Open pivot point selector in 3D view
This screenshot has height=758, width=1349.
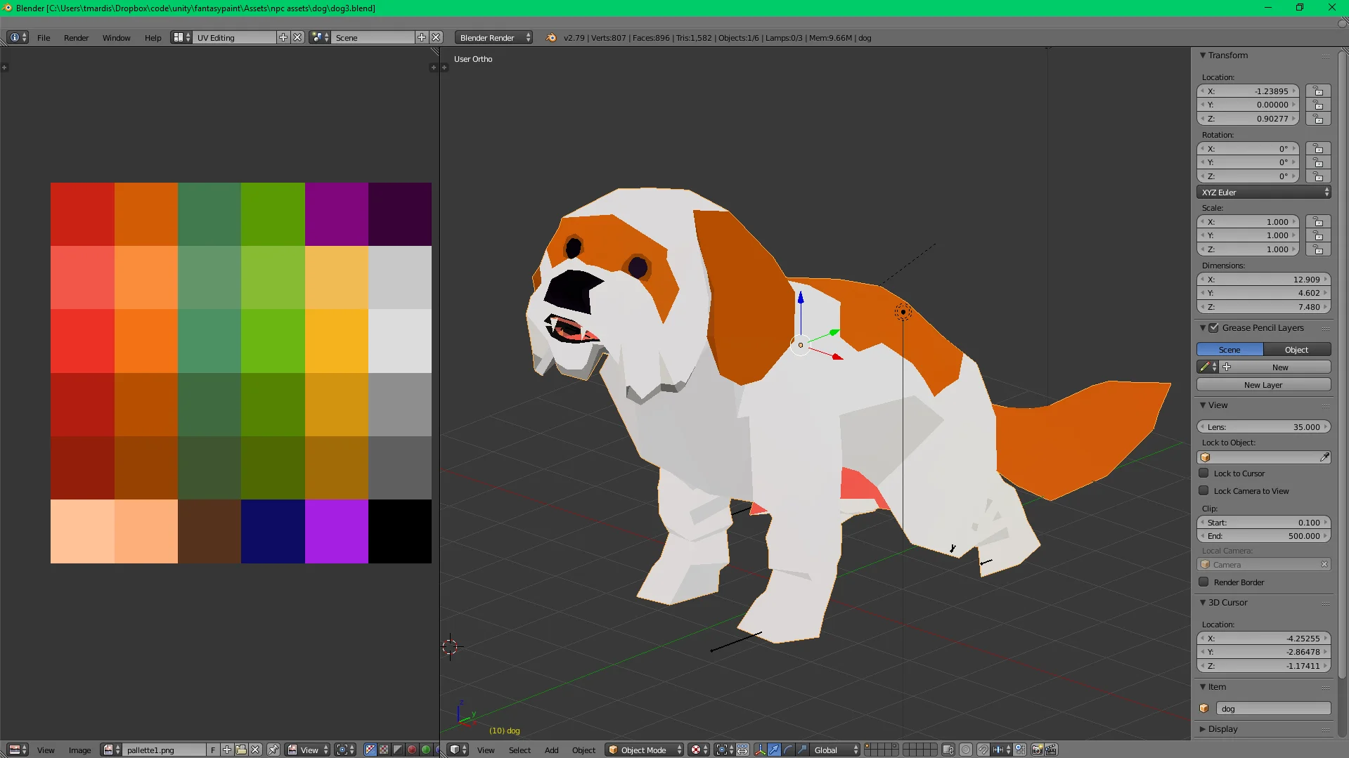tap(724, 750)
